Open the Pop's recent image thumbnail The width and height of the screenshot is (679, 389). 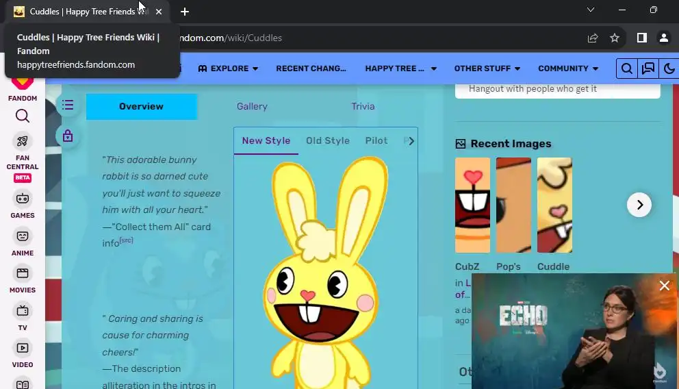click(513, 205)
